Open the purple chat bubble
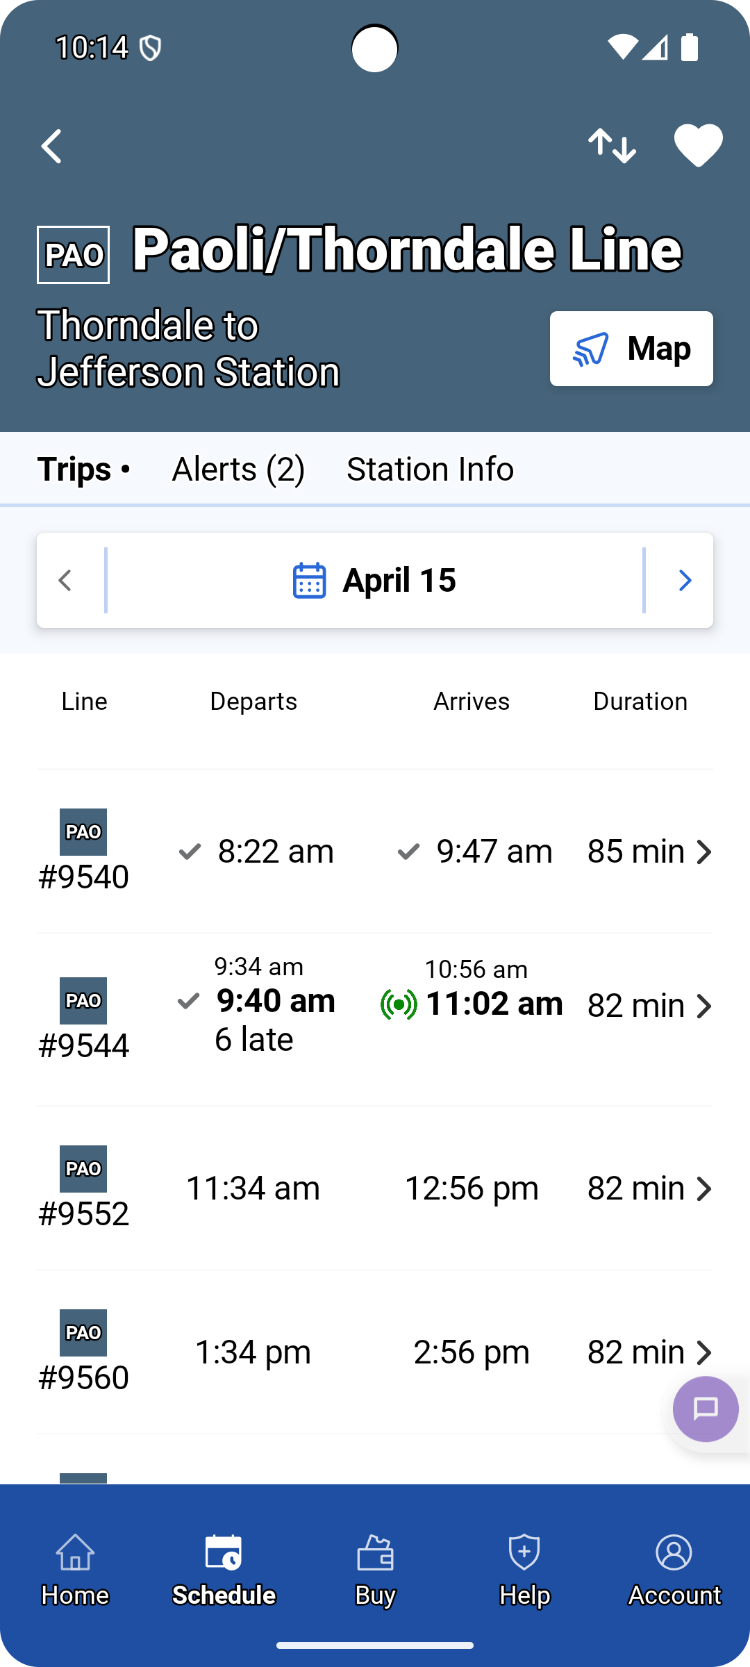750x1667 pixels. 705,1409
